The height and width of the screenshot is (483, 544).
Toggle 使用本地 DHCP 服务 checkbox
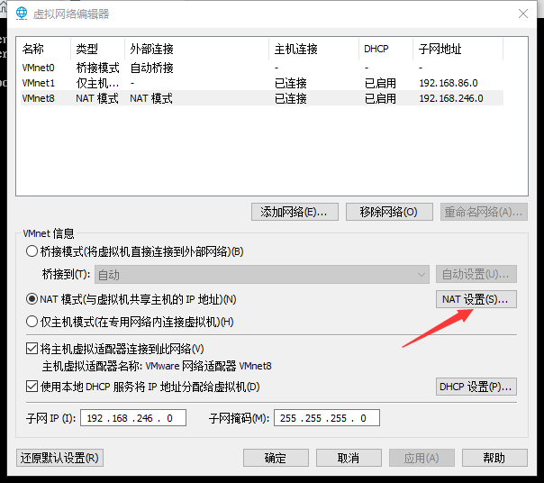[32, 387]
